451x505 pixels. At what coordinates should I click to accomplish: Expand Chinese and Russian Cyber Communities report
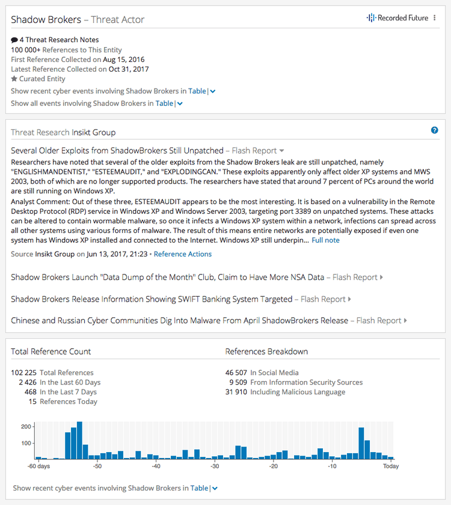pos(405,321)
